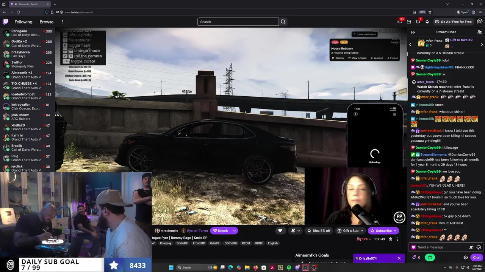Open the Bits cheer icon in chat box
The height and width of the screenshot is (272, 485).
click(x=471, y=247)
